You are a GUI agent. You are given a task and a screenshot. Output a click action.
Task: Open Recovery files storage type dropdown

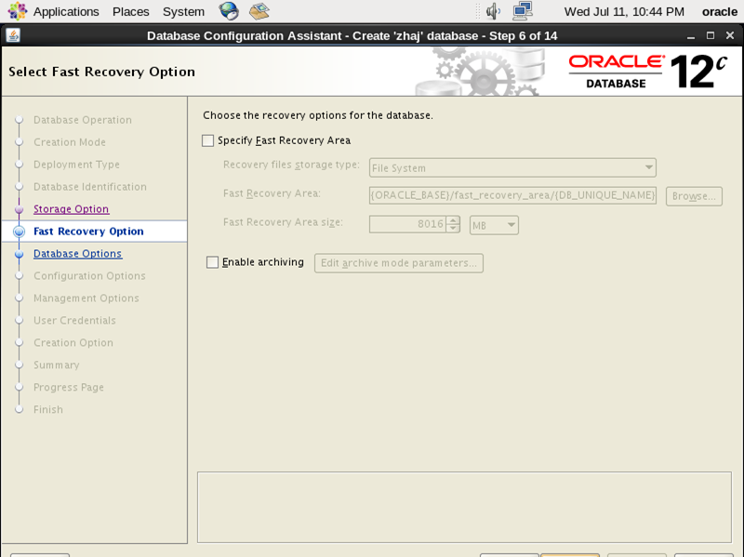(512, 168)
